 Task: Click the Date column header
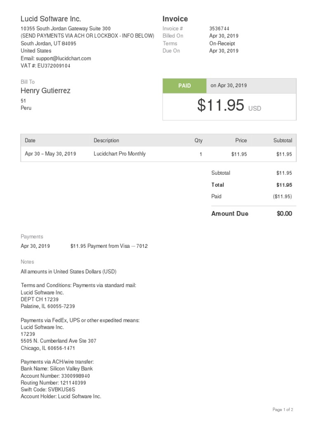pos(30,140)
